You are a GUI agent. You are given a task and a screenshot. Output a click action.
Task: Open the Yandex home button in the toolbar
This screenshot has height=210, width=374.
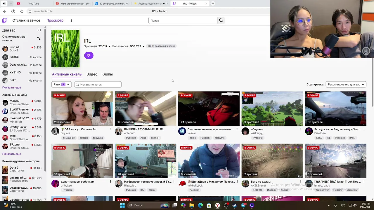click(13, 11)
